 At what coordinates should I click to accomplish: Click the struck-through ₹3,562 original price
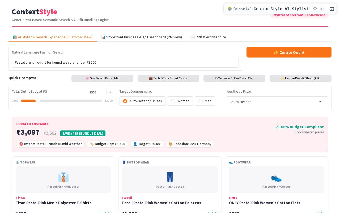click(x=50, y=133)
